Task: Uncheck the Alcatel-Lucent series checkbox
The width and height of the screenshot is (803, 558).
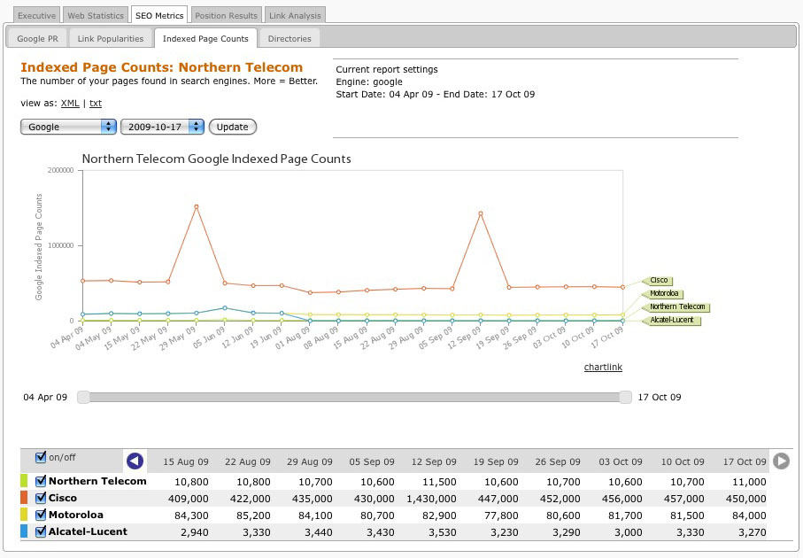Action: [41, 531]
